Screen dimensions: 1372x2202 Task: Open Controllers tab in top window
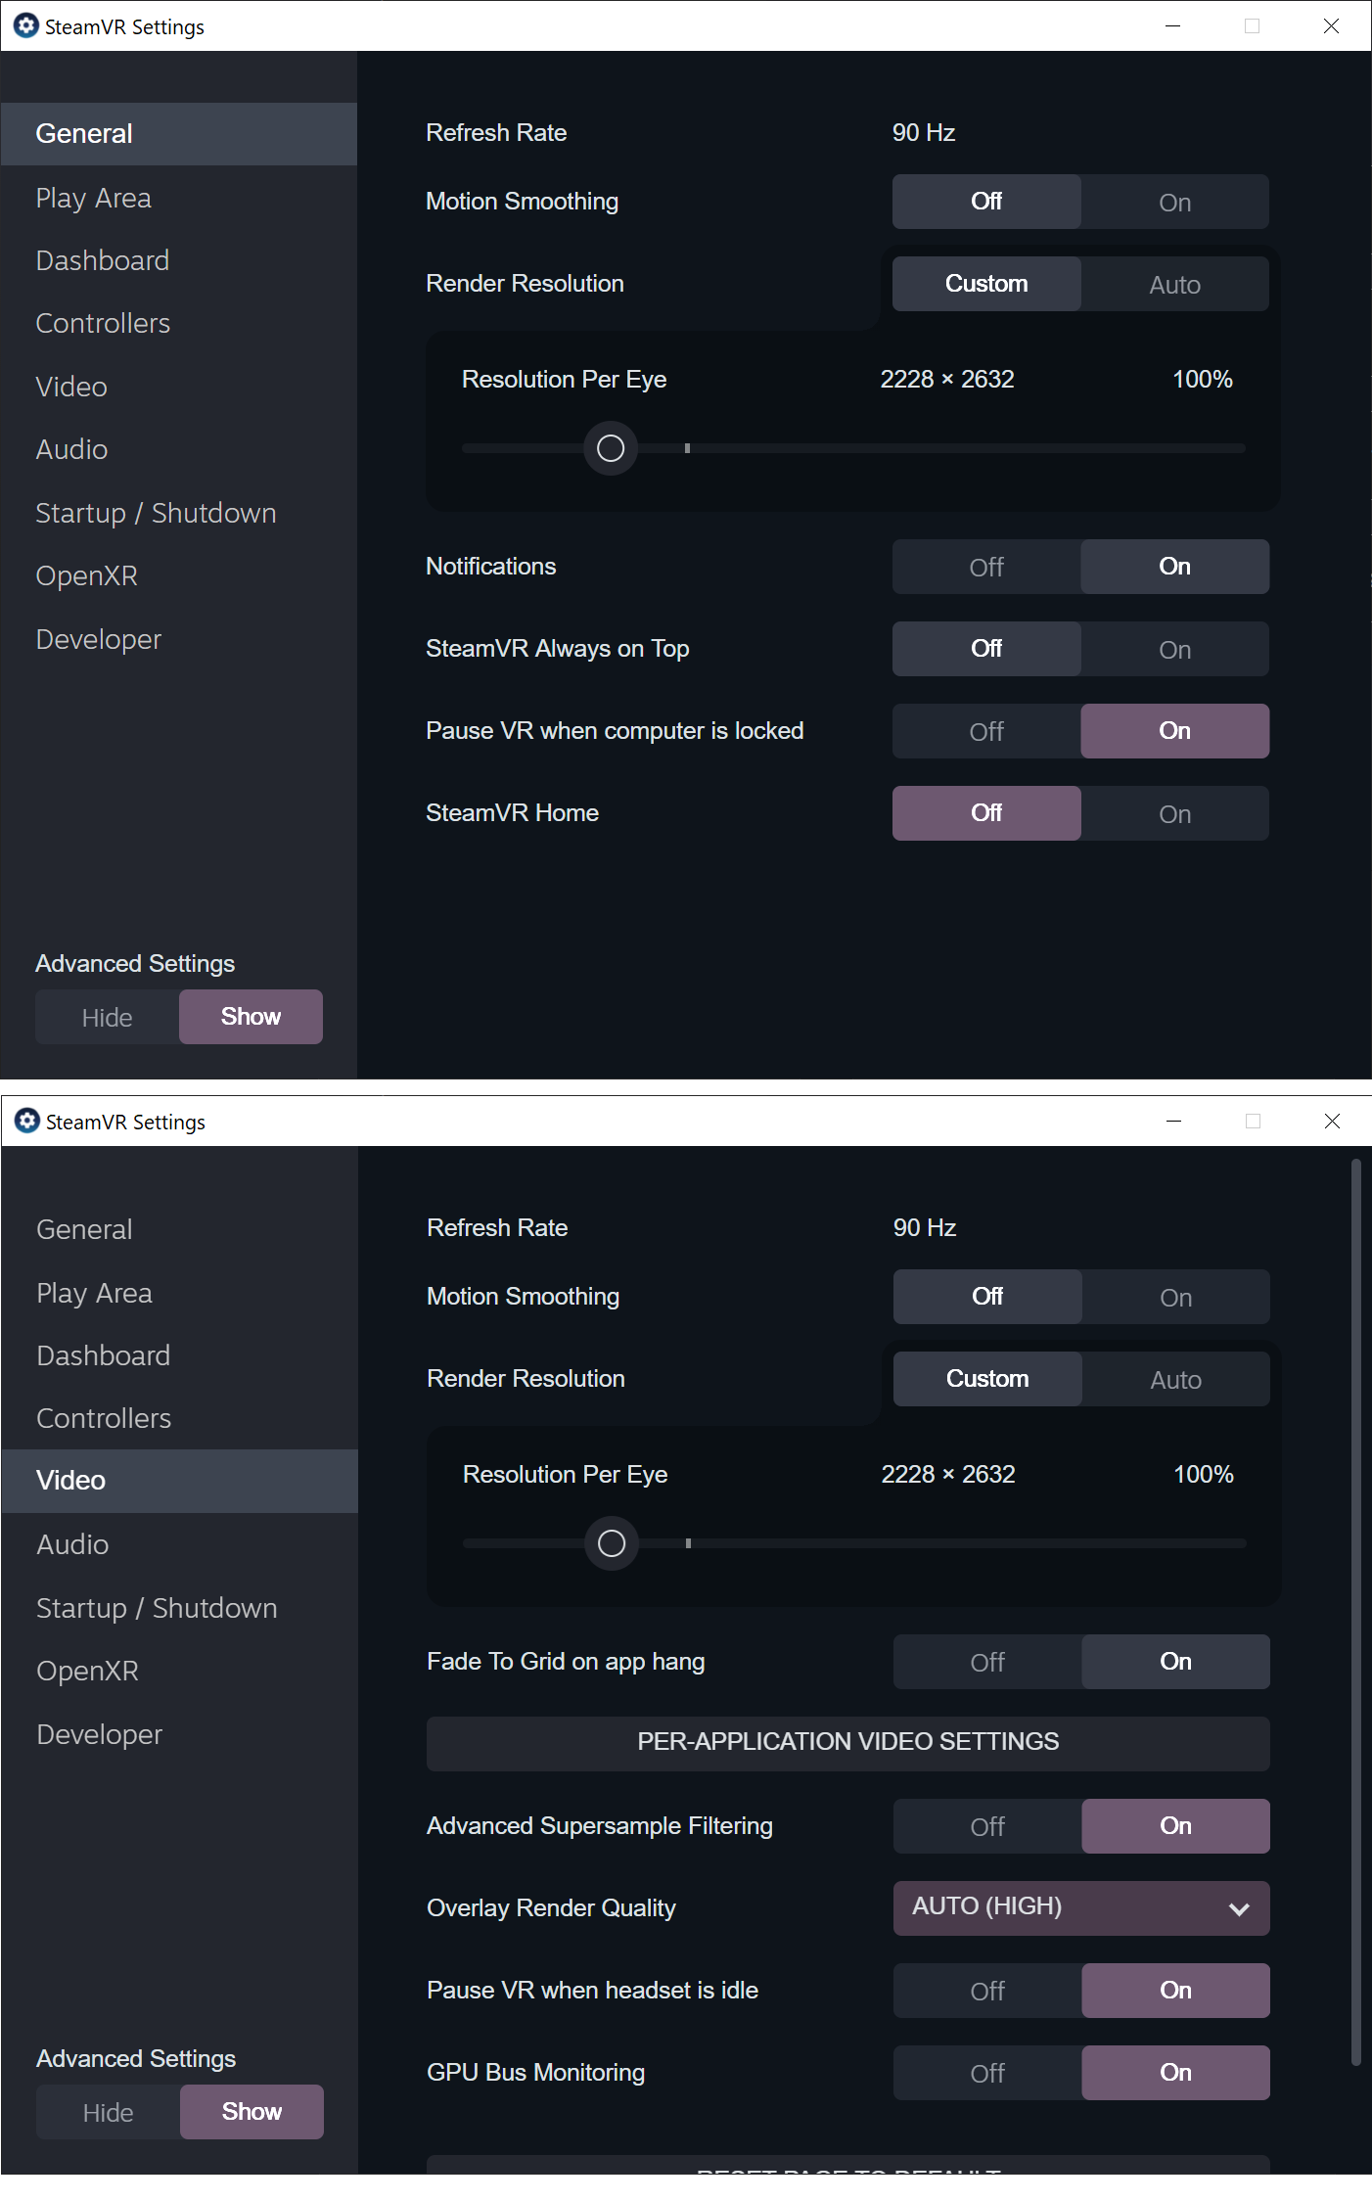[179, 323]
